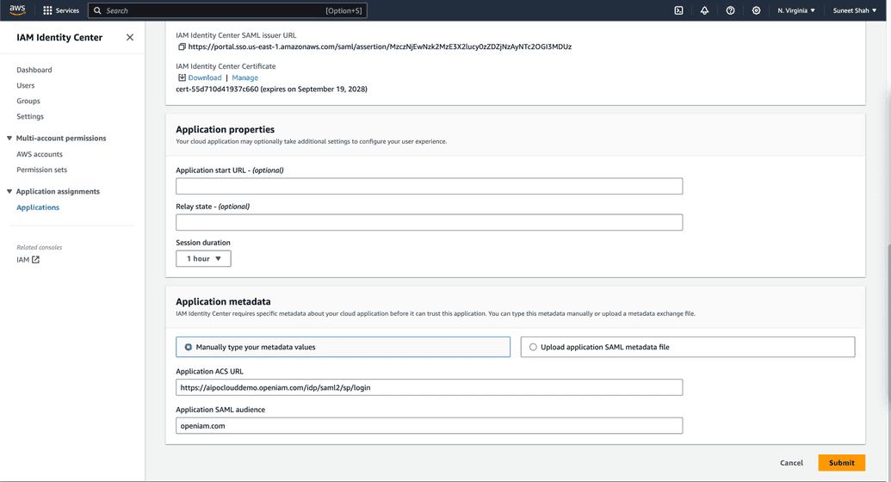Close the IAM Identity Center sidebar
Viewport: 891px width, 482px height.
click(130, 37)
